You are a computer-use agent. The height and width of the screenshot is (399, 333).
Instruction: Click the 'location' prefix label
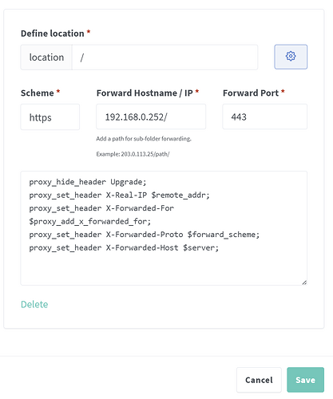[46, 57]
